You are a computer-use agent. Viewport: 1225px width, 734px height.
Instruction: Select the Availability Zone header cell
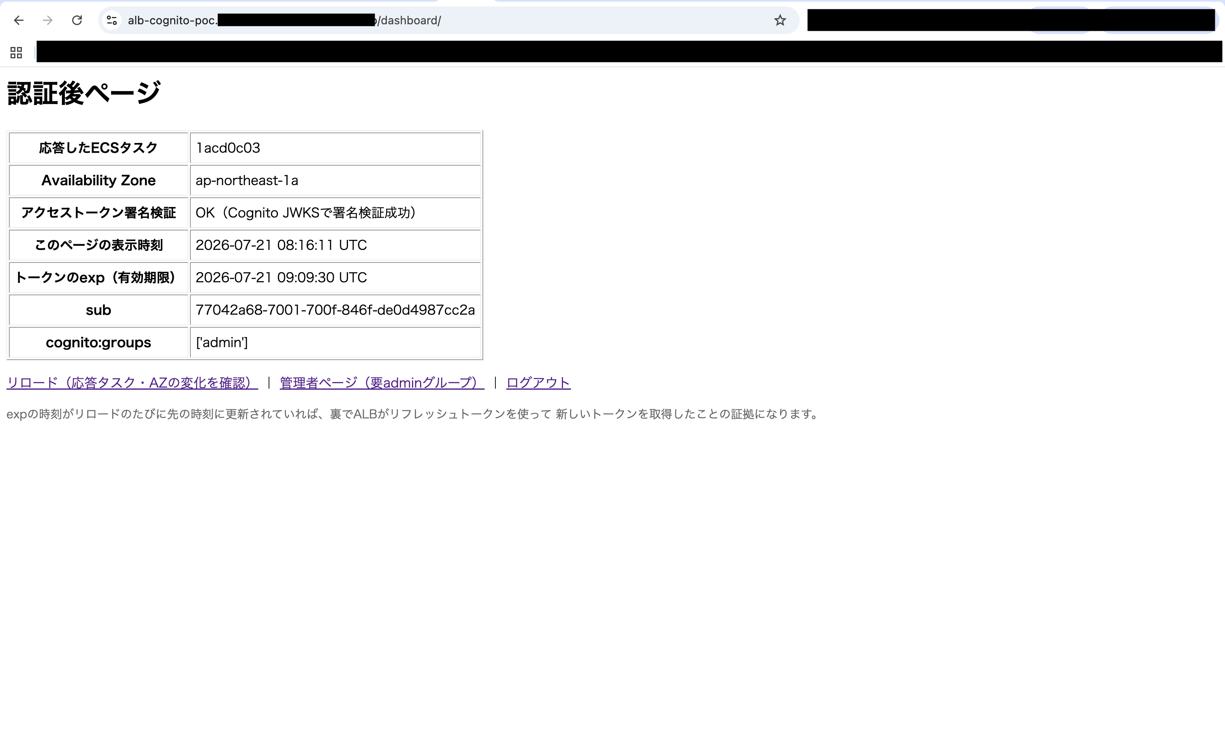(x=98, y=181)
